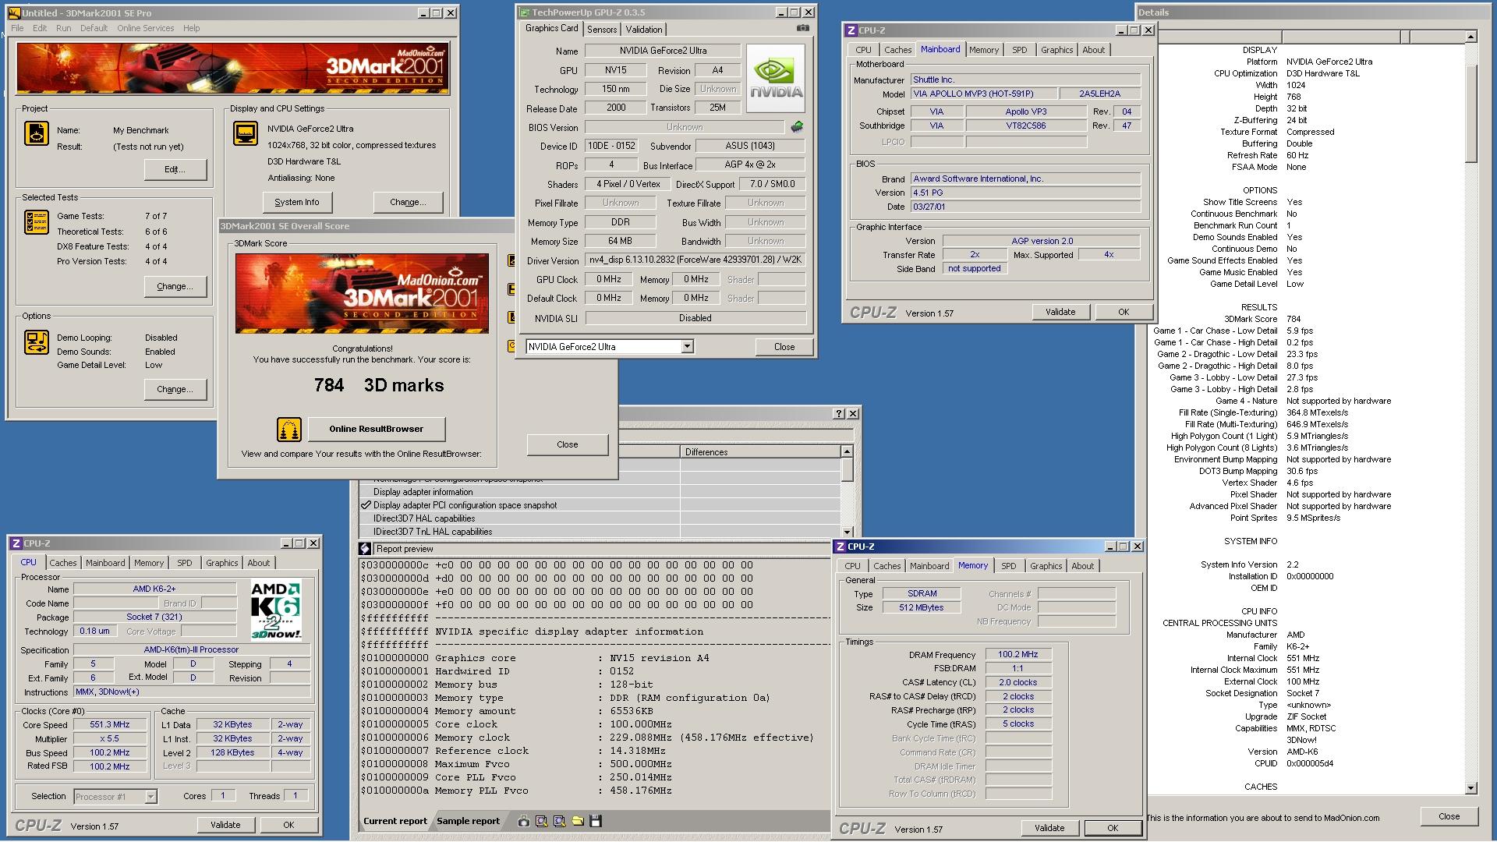Switch to the Sample report tab
This screenshot has height=842, width=1497.
click(468, 821)
